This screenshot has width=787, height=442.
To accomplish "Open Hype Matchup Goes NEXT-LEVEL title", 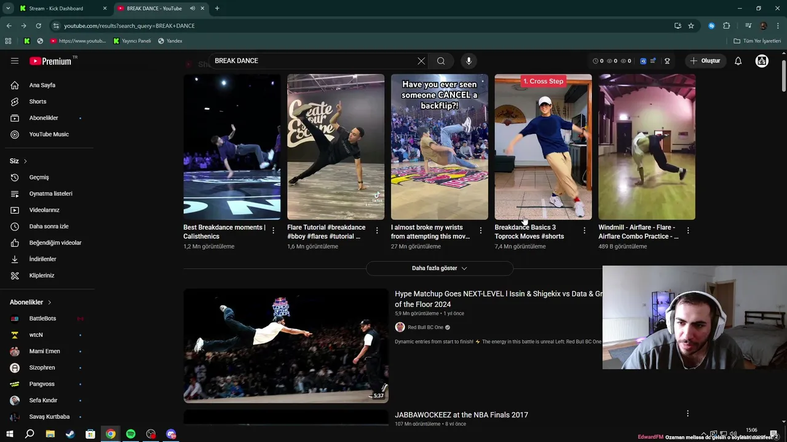I will coord(499,299).
